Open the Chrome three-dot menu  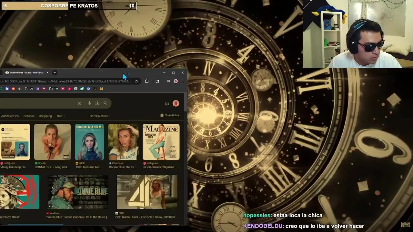[183, 81]
